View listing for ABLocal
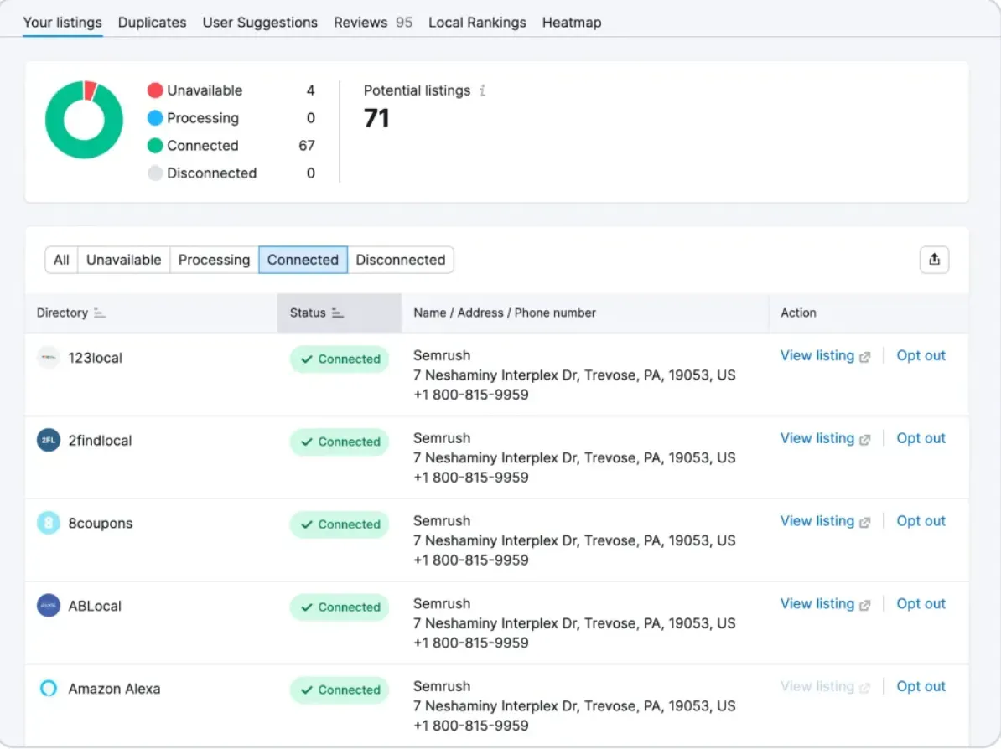The image size is (1001, 749). pos(825,603)
